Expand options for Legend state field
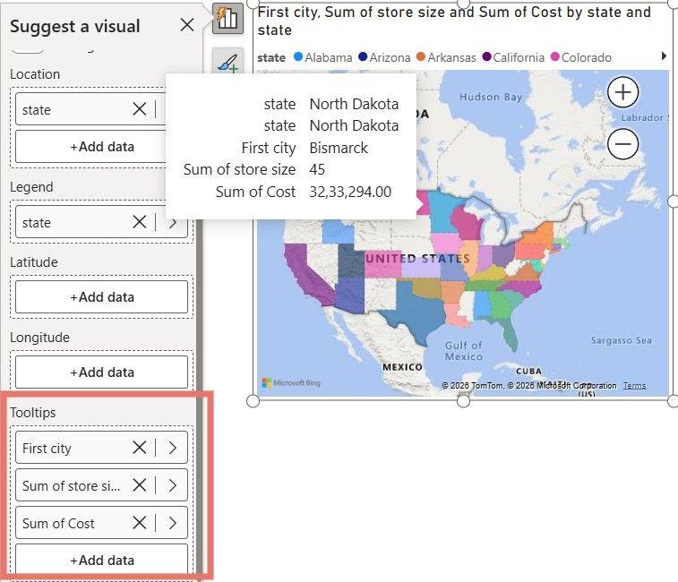The image size is (678, 582). tap(173, 222)
